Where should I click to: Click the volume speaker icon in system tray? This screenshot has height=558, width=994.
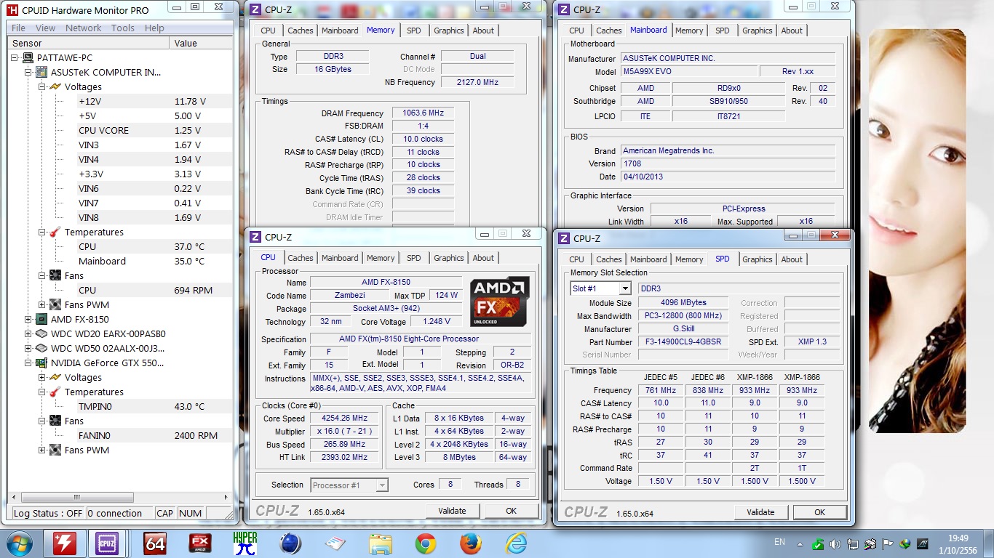pos(835,543)
